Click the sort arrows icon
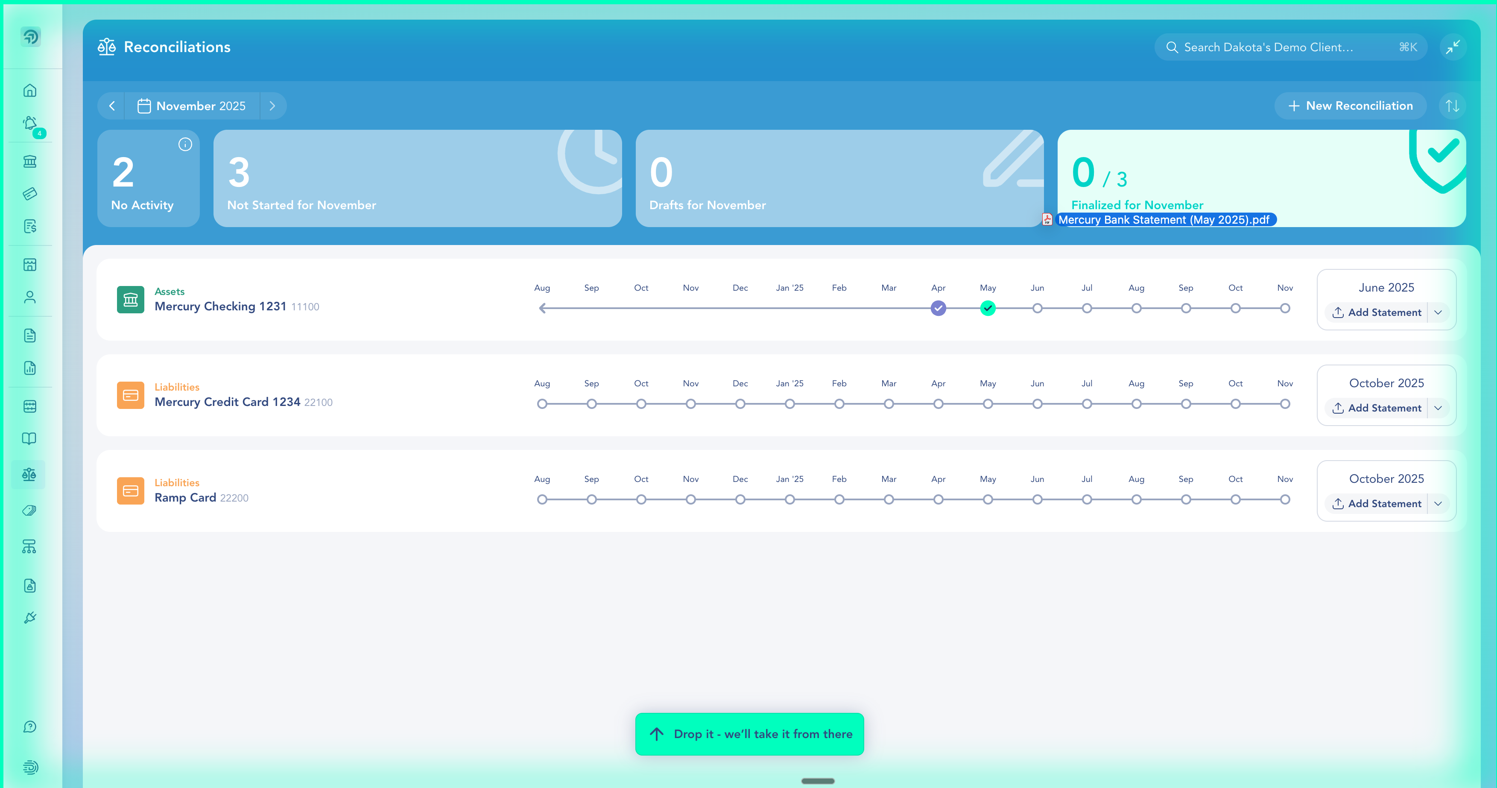Image resolution: width=1497 pixels, height=788 pixels. pyautogui.click(x=1452, y=106)
